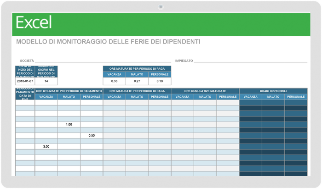Screen dimensions: 322x189
Task: Select the first dark blue cell under Orari disponibili Vacanza
Action: (250, 103)
